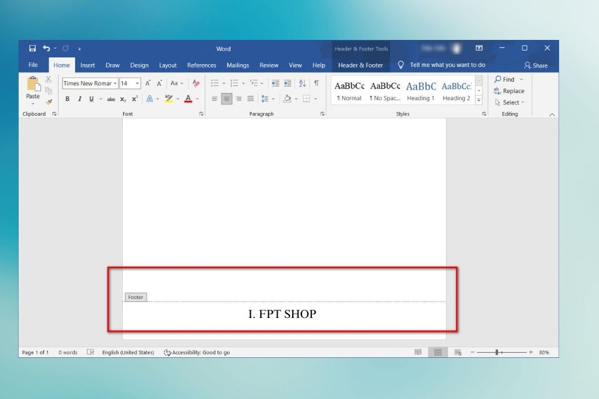This screenshot has width=599, height=399.
Task: Align text right
Action: tap(239, 99)
